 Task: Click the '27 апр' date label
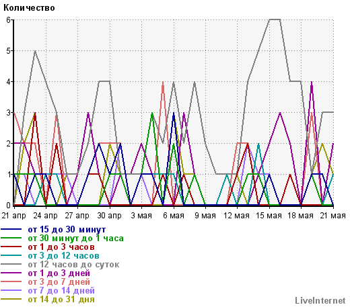click(77, 216)
